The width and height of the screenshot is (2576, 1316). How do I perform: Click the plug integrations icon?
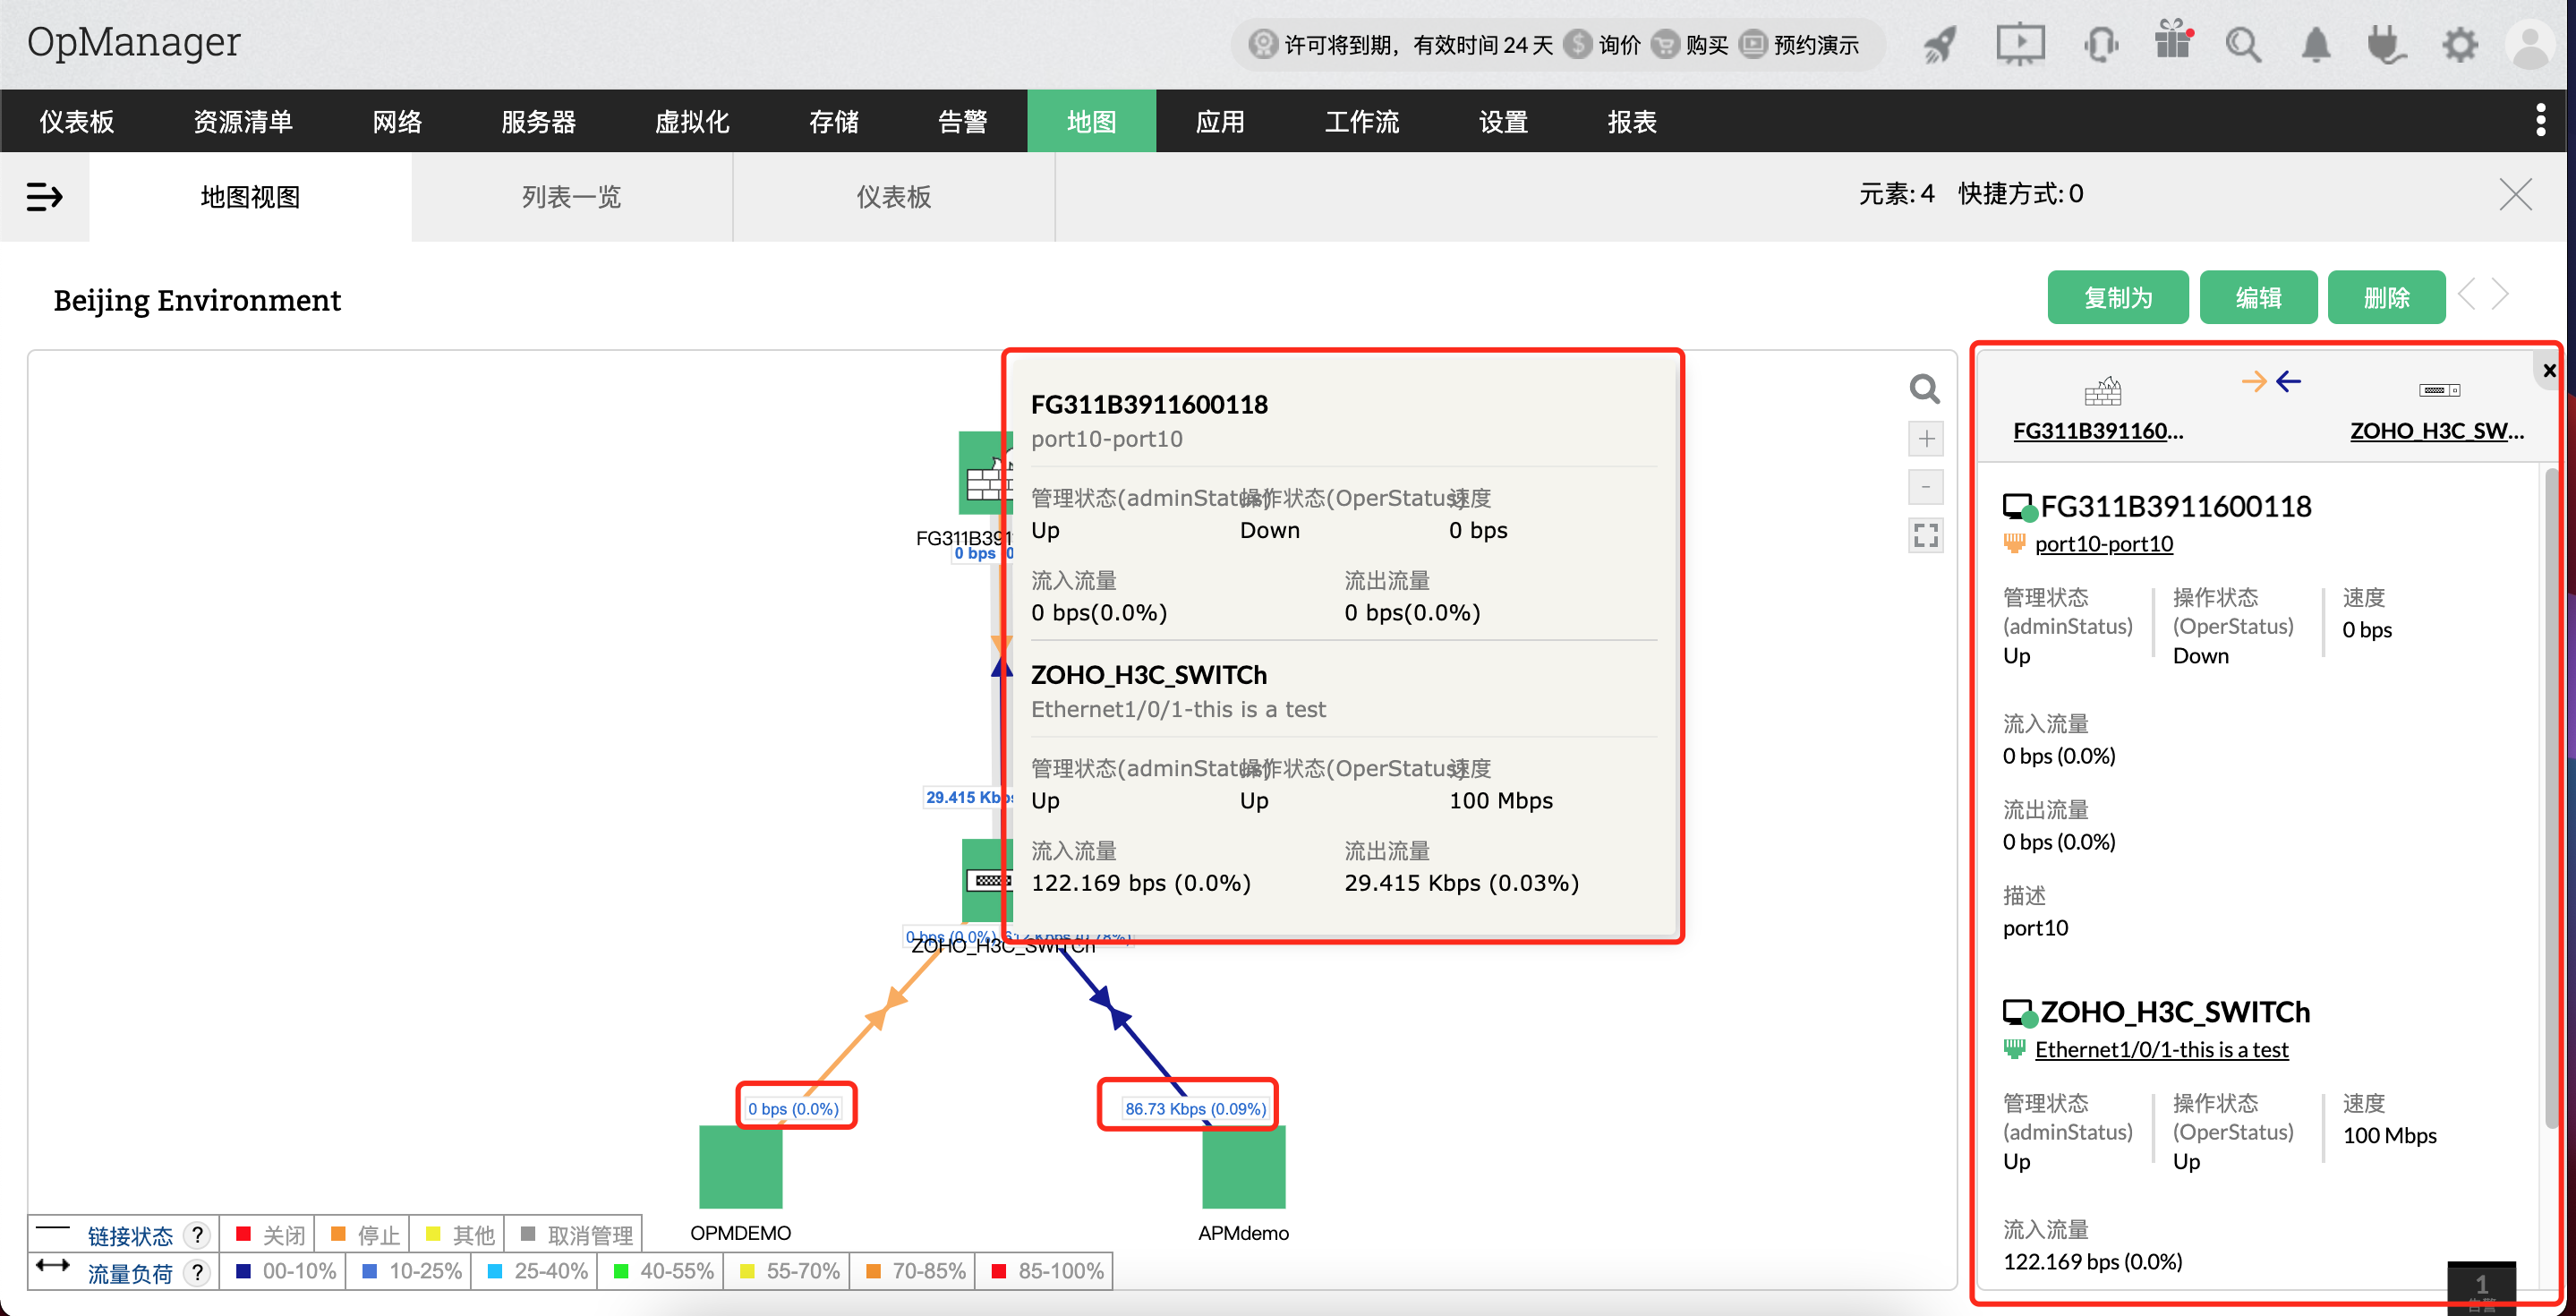pyautogui.click(x=2386, y=44)
